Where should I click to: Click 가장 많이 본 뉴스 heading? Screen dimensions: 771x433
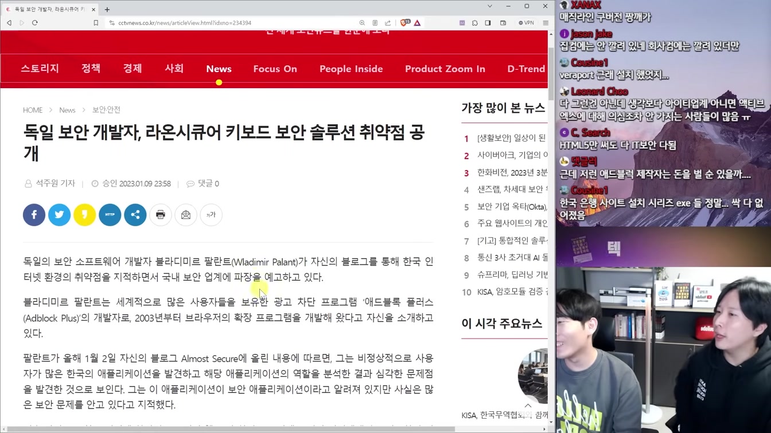click(x=503, y=108)
